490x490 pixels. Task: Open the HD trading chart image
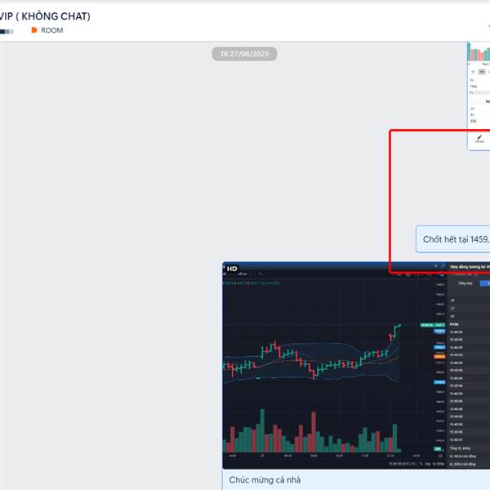pos(356,365)
